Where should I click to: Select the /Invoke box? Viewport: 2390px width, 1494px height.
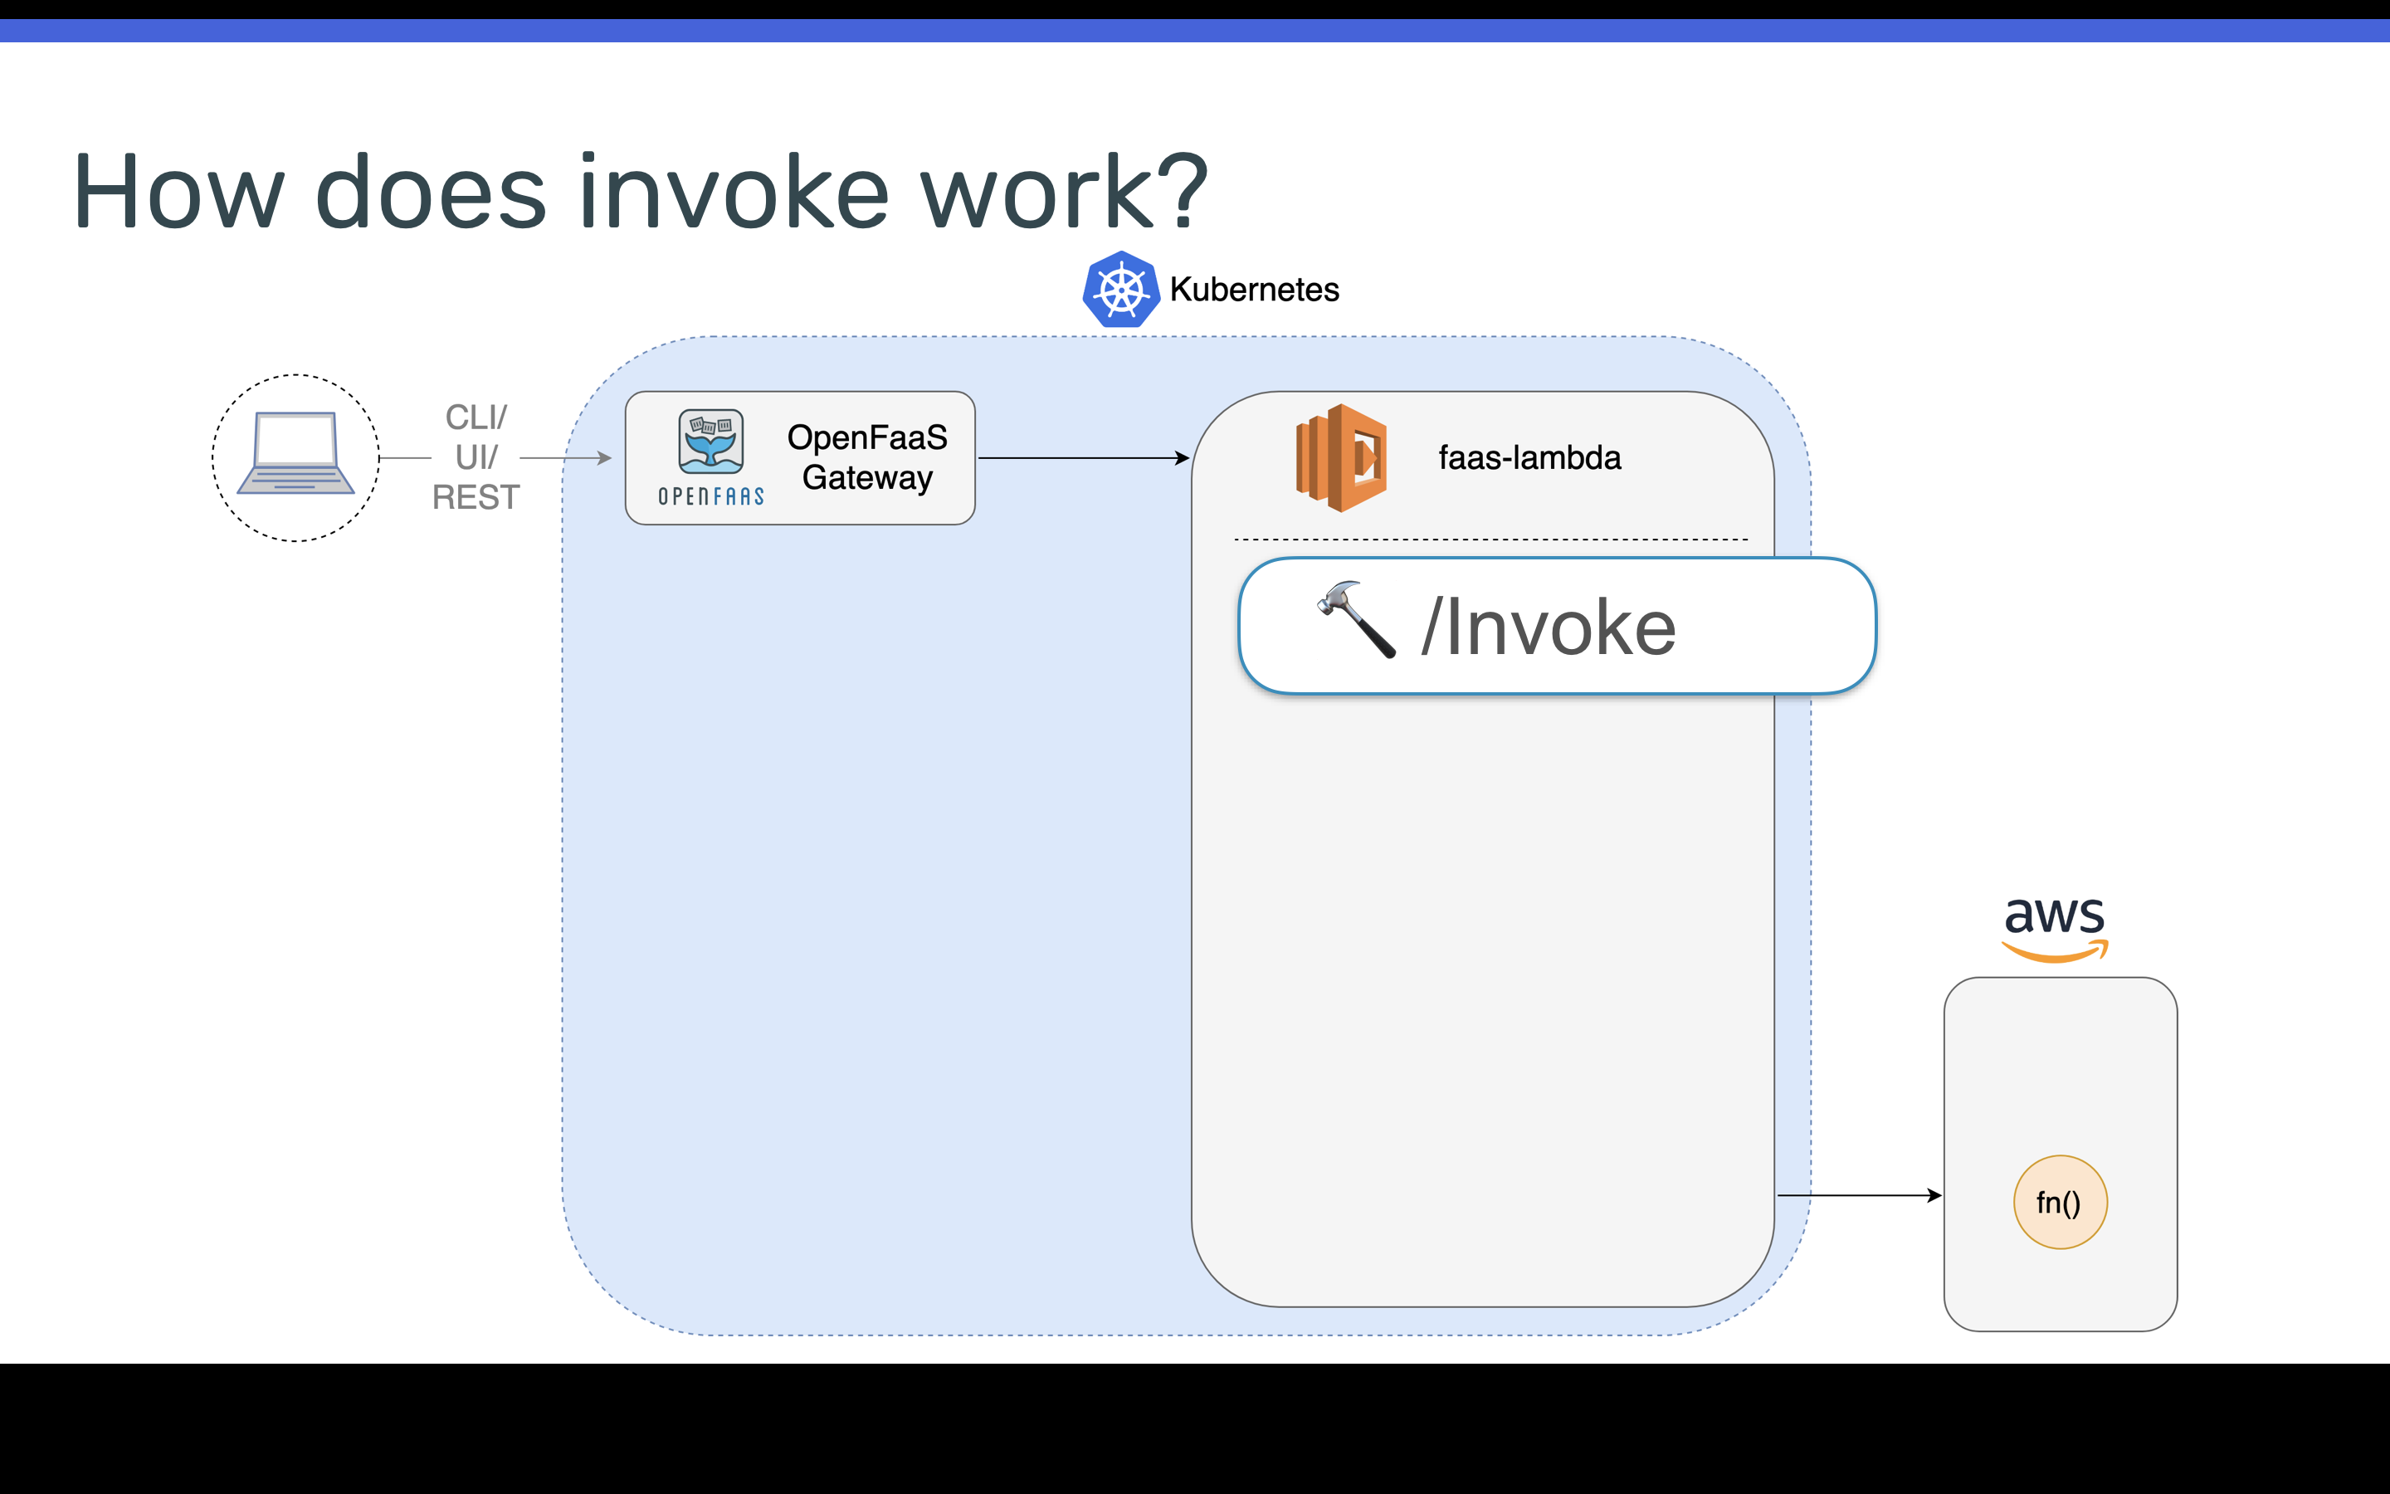click(1558, 627)
